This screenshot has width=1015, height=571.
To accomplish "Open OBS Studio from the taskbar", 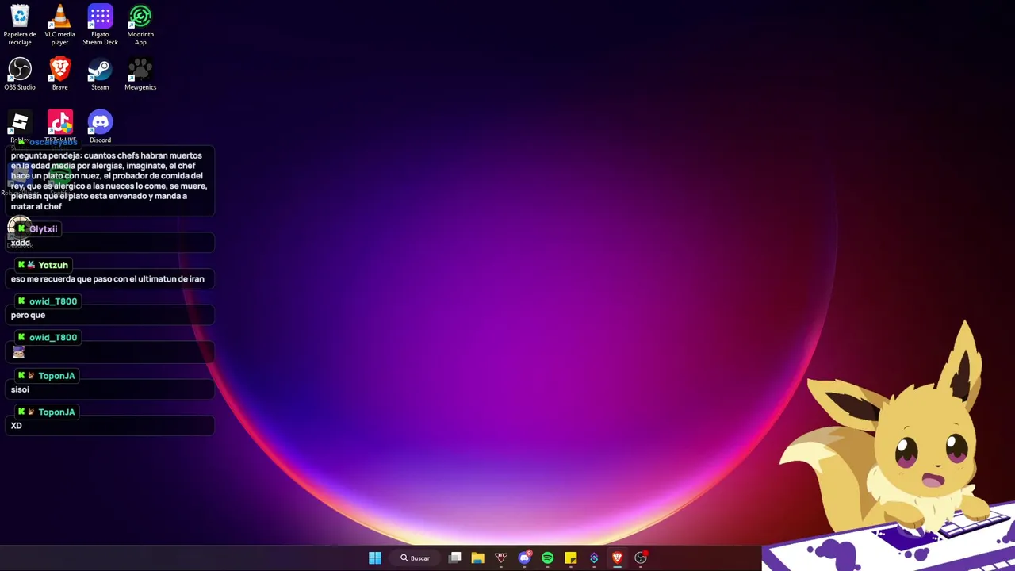I will pos(641,558).
